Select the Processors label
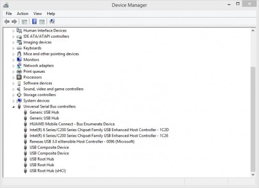259x188 pixels. coord(33,77)
